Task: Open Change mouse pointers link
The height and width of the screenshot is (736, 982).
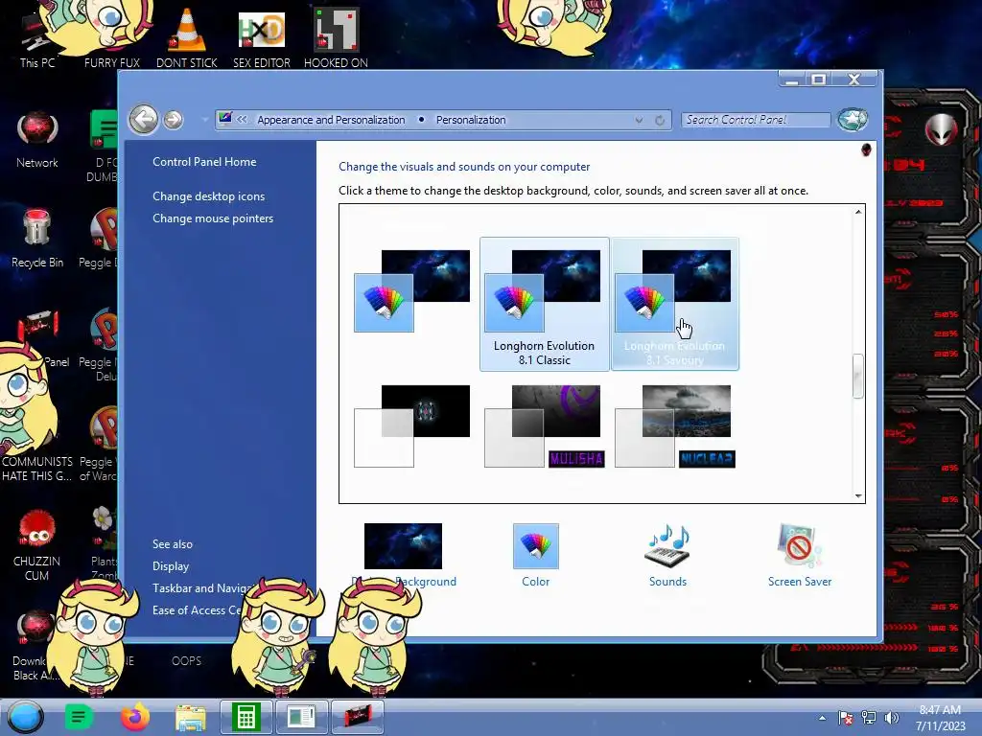Action: click(213, 218)
